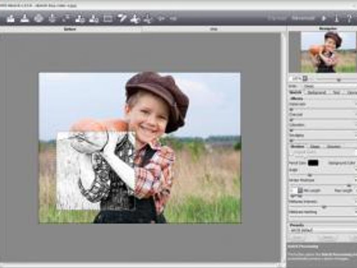Switch to Express mode
This screenshot has height=268, width=357.
pyautogui.click(x=276, y=18)
